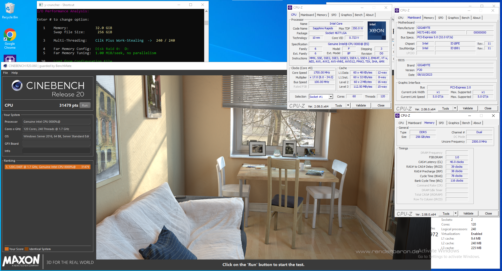This screenshot has height=271, width=502.
Task: Click the OS field showing Windows Server 2016
Action: pyautogui.click(x=56, y=136)
